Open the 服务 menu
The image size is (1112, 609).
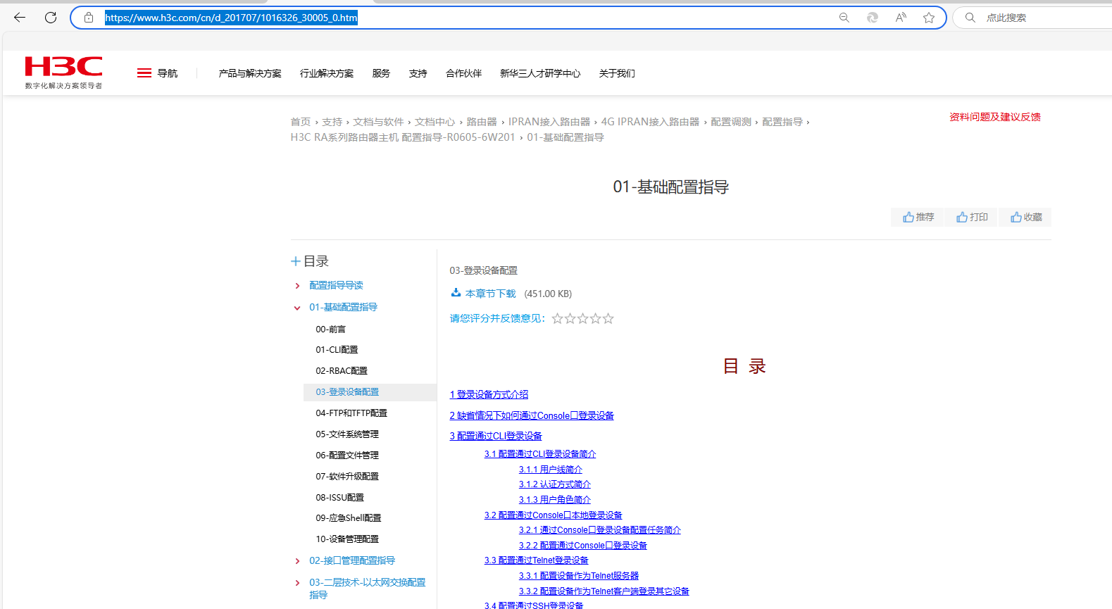[x=381, y=73]
